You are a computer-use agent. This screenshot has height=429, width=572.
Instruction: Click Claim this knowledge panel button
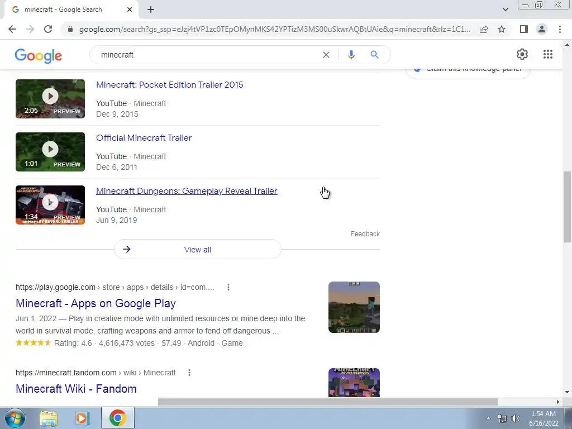[468, 72]
